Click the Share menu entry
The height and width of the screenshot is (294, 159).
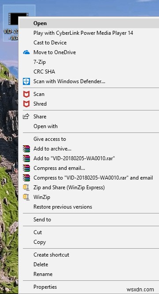click(x=89, y=117)
